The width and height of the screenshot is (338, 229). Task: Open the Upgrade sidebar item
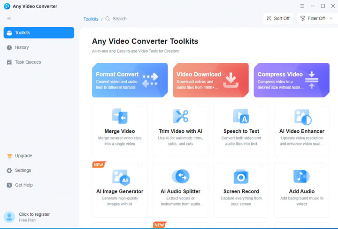(x=39, y=156)
